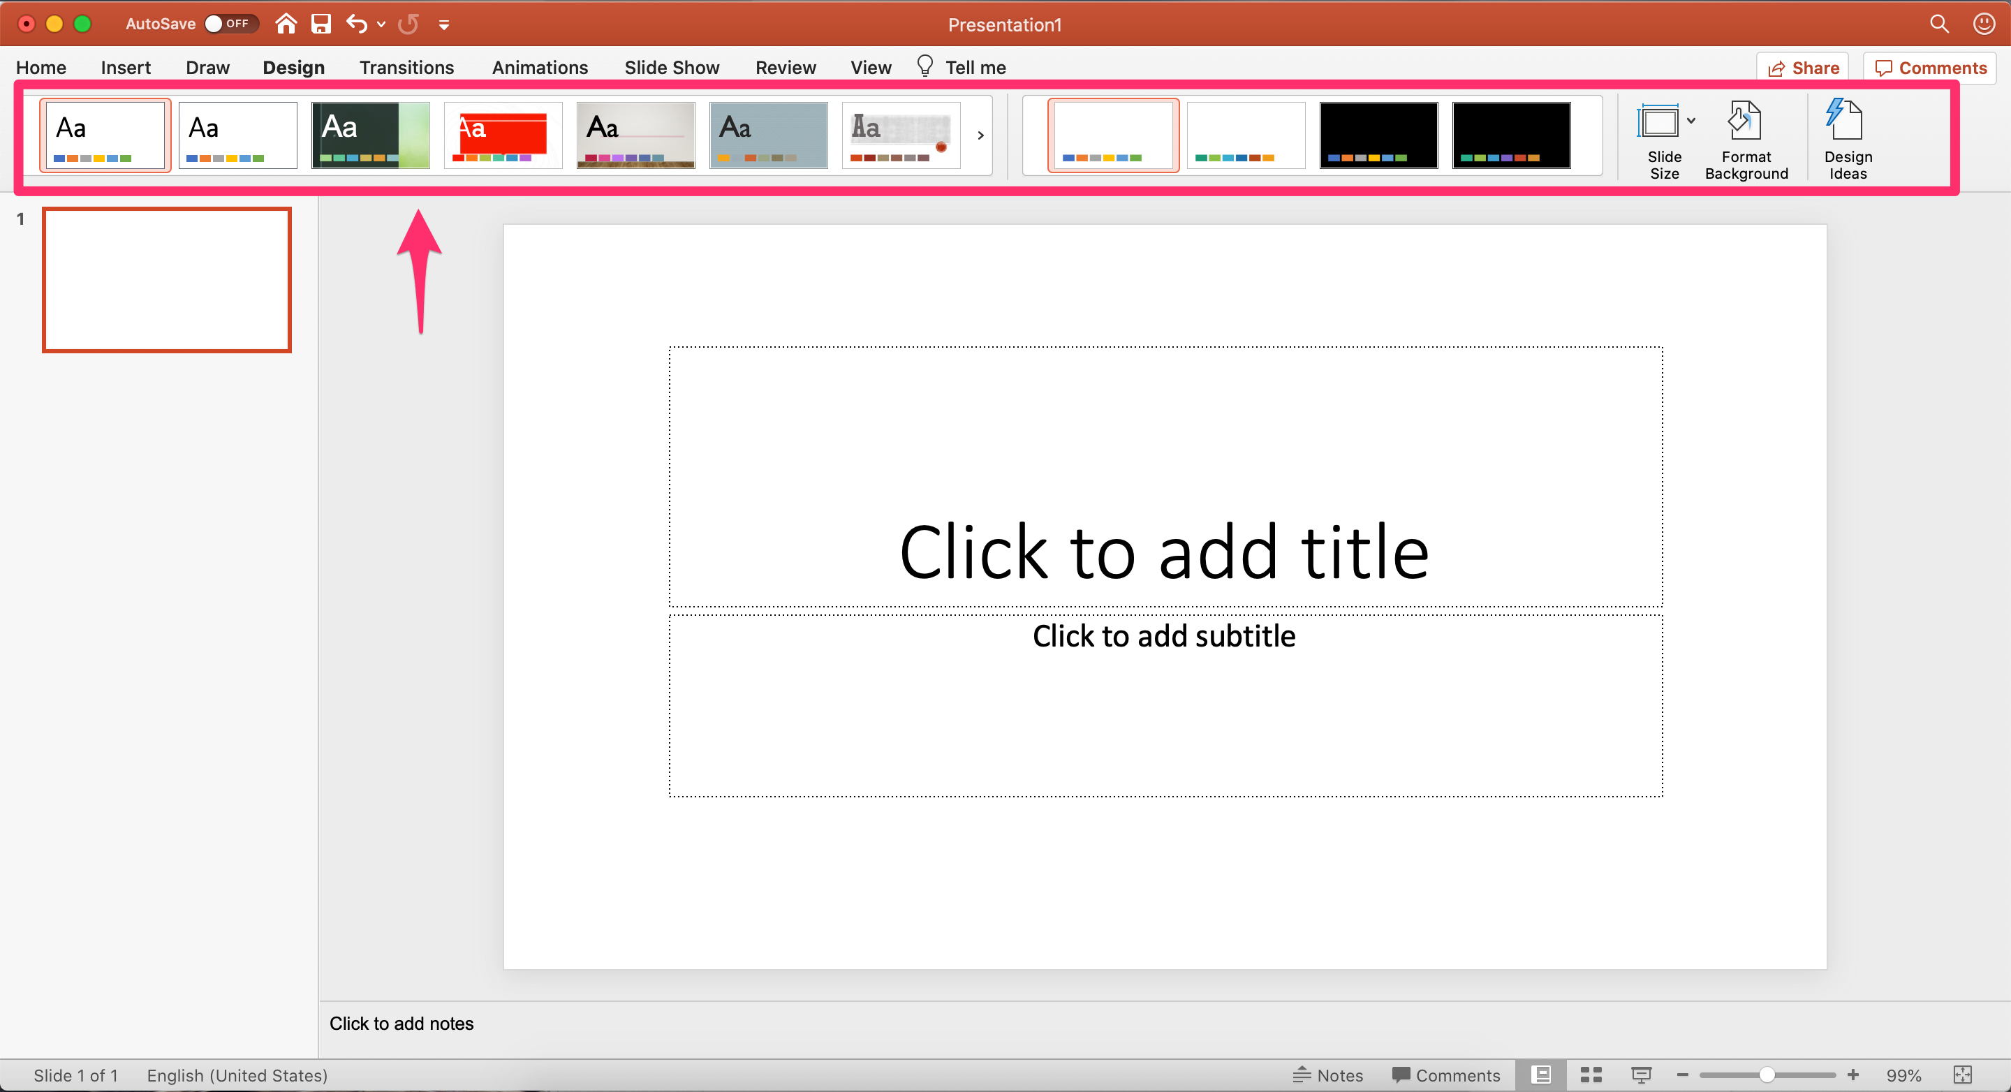Select the default white theme color swatch
The width and height of the screenshot is (2011, 1092).
(1109, 135)
